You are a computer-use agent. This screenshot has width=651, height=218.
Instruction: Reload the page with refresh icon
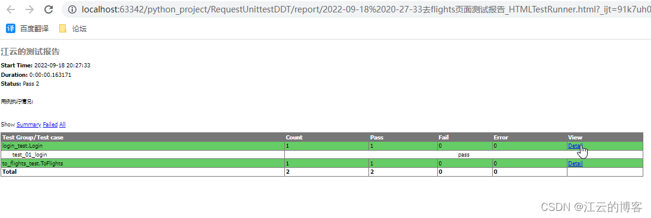49,9
